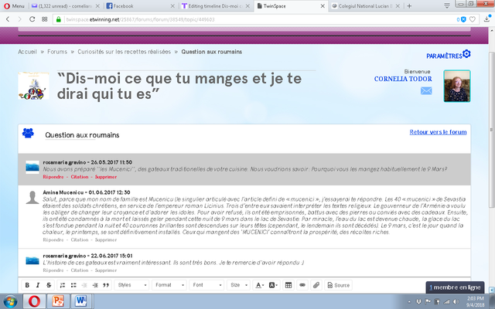
Task: Open PowerPoint from the taskbar
Action: [58, 301]
